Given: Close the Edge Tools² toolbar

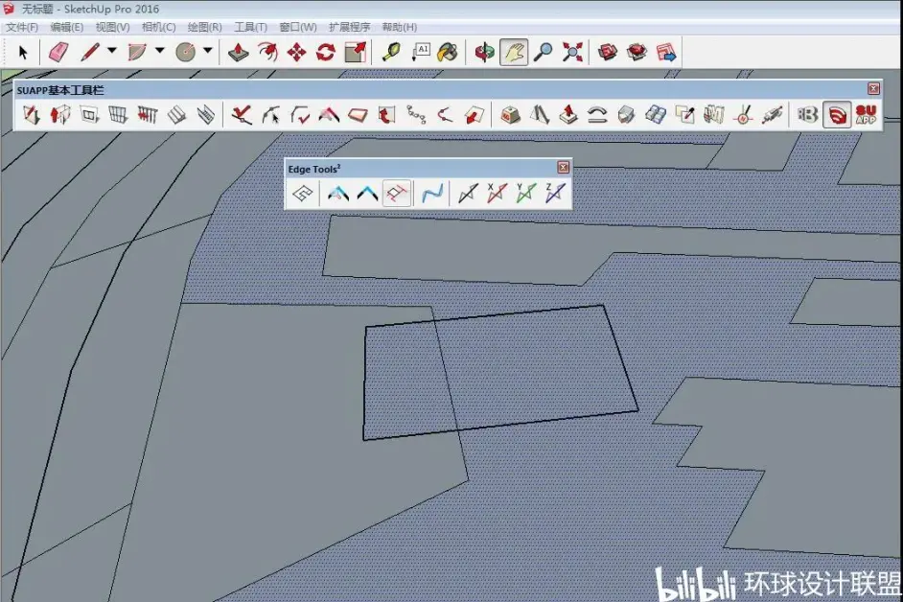Looking at the screenshot, I should tap(564, 167).
